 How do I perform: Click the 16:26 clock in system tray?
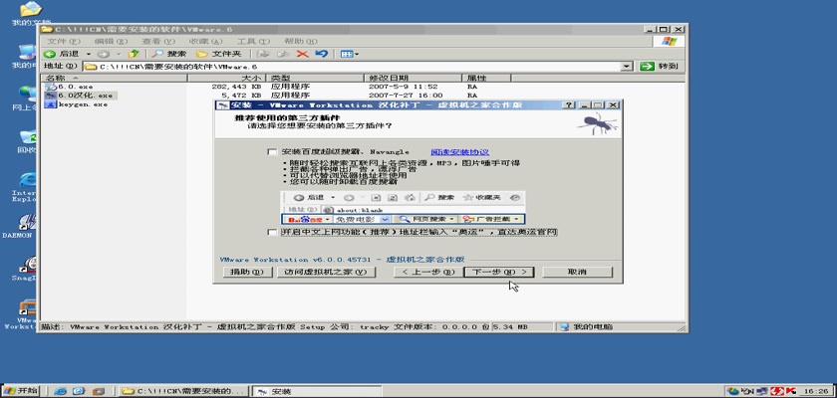click(x=818, y=391)
